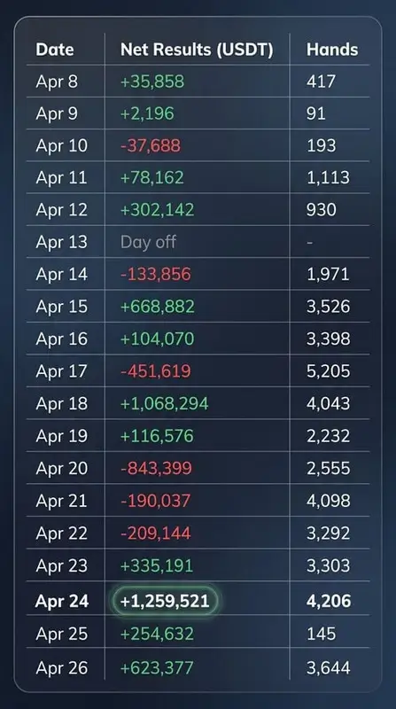
Task: Click the Date column header
Action: click(55, 50)
